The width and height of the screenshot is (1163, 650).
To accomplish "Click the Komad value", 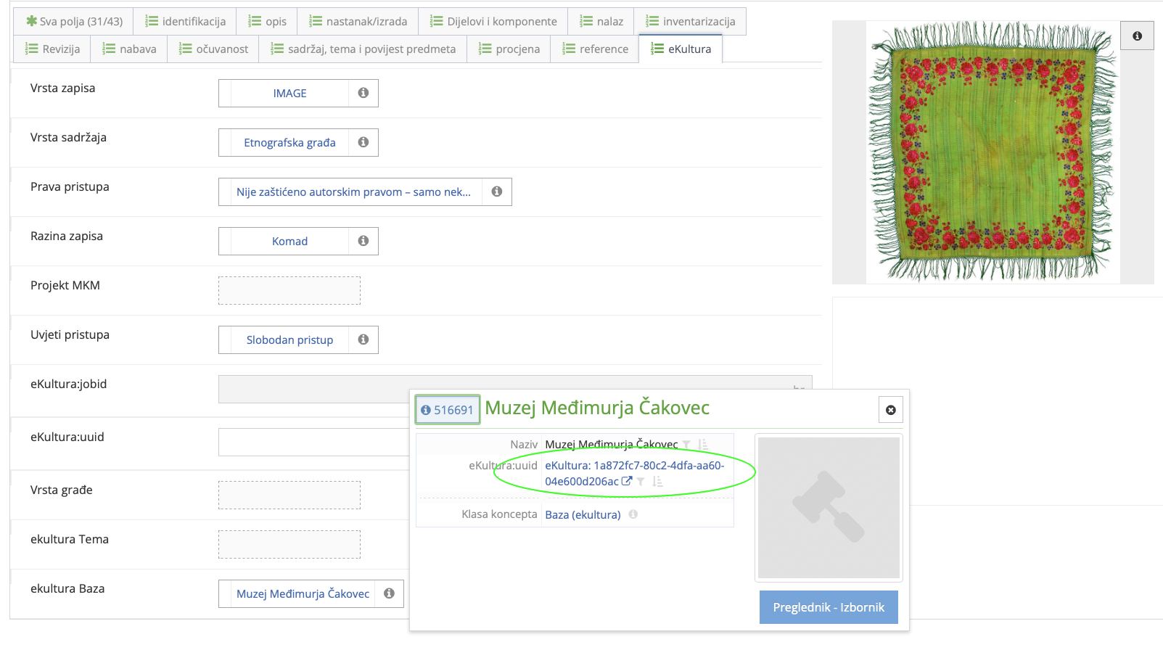I will [x=289, y=241].
